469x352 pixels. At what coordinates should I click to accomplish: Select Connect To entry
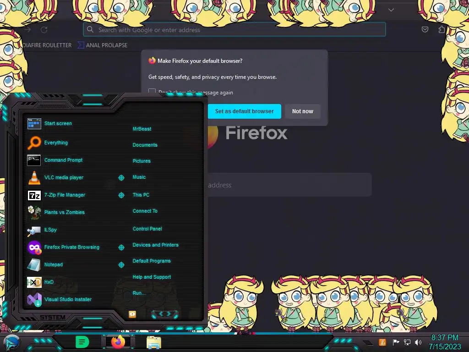point(145,211)
